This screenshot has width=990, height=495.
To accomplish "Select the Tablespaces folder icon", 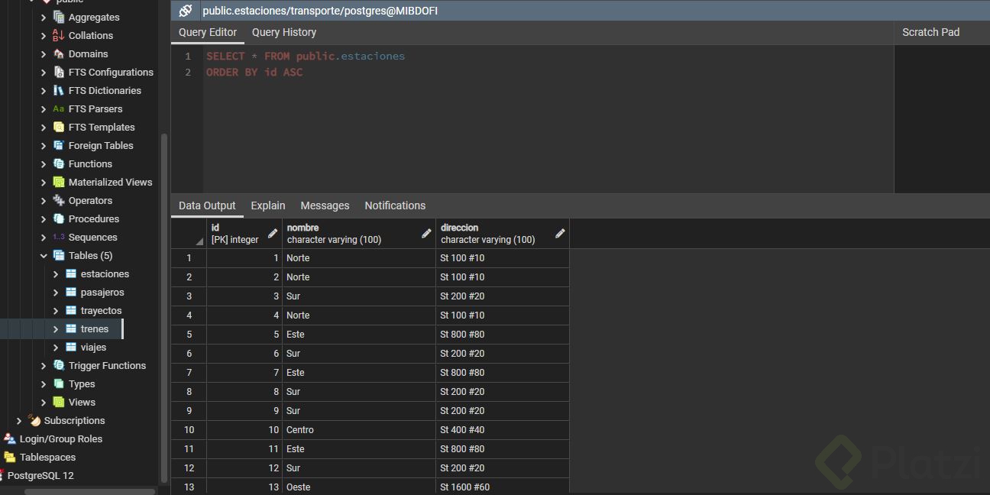I will [x=10, y=457].
